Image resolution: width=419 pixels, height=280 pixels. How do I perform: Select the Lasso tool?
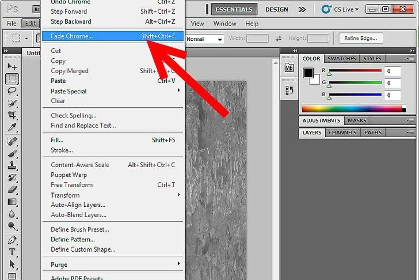coord(12,91)
